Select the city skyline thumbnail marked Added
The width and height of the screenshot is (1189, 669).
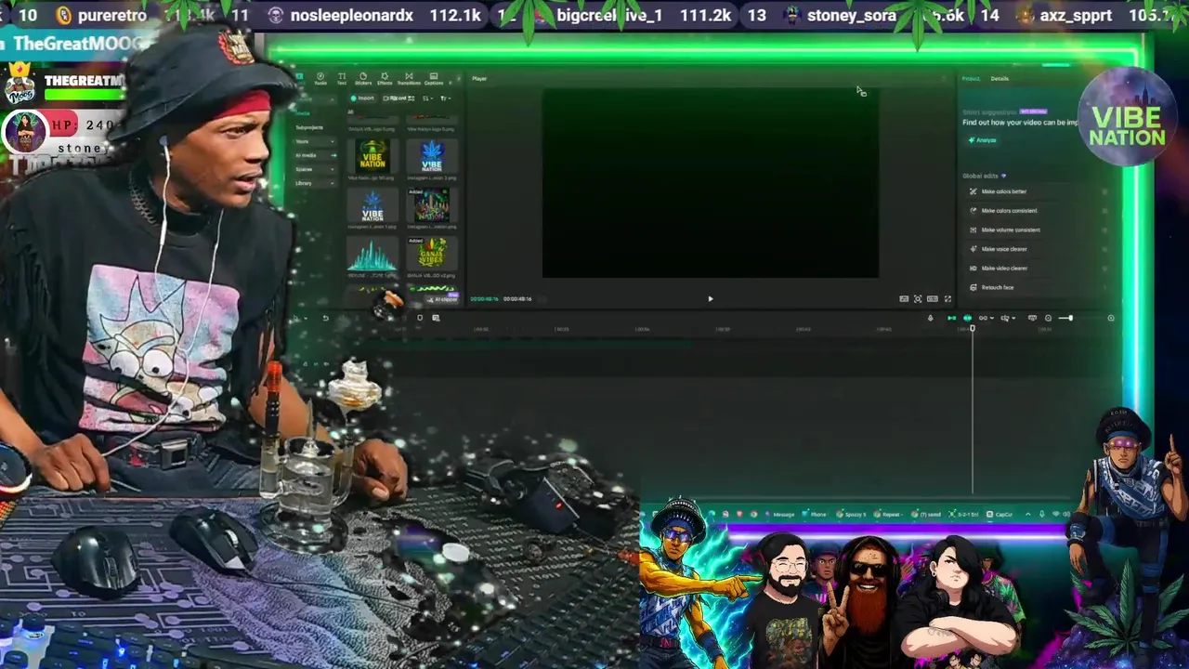pos(432,204)
